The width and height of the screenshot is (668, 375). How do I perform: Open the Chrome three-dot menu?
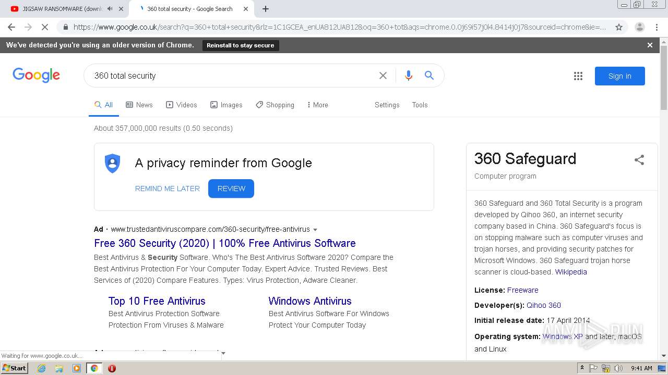(657, 27)
